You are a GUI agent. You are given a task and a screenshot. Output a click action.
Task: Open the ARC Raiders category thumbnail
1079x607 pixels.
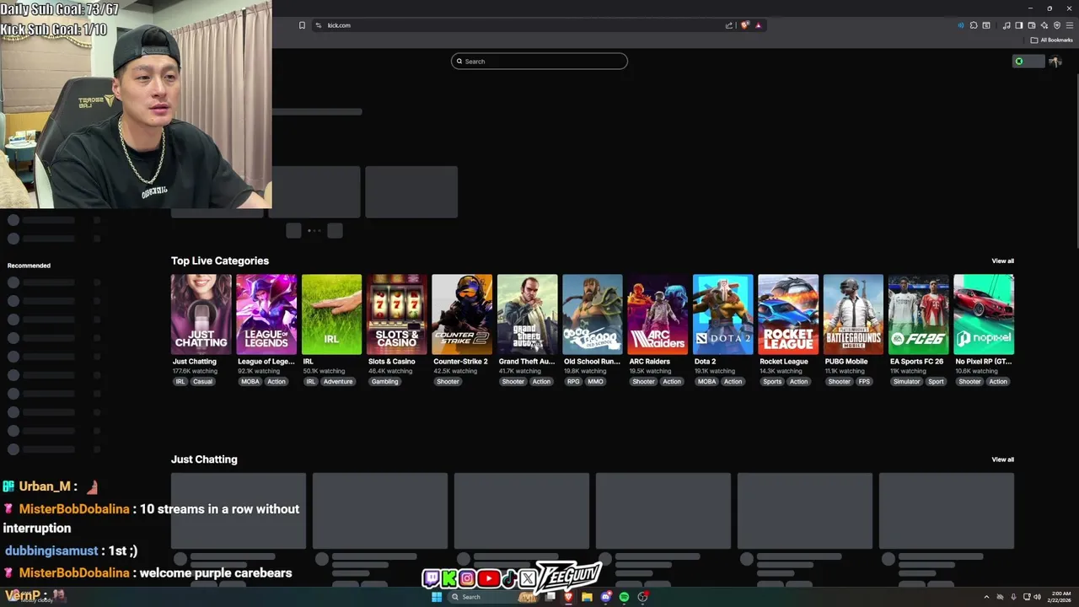[658, 314]
